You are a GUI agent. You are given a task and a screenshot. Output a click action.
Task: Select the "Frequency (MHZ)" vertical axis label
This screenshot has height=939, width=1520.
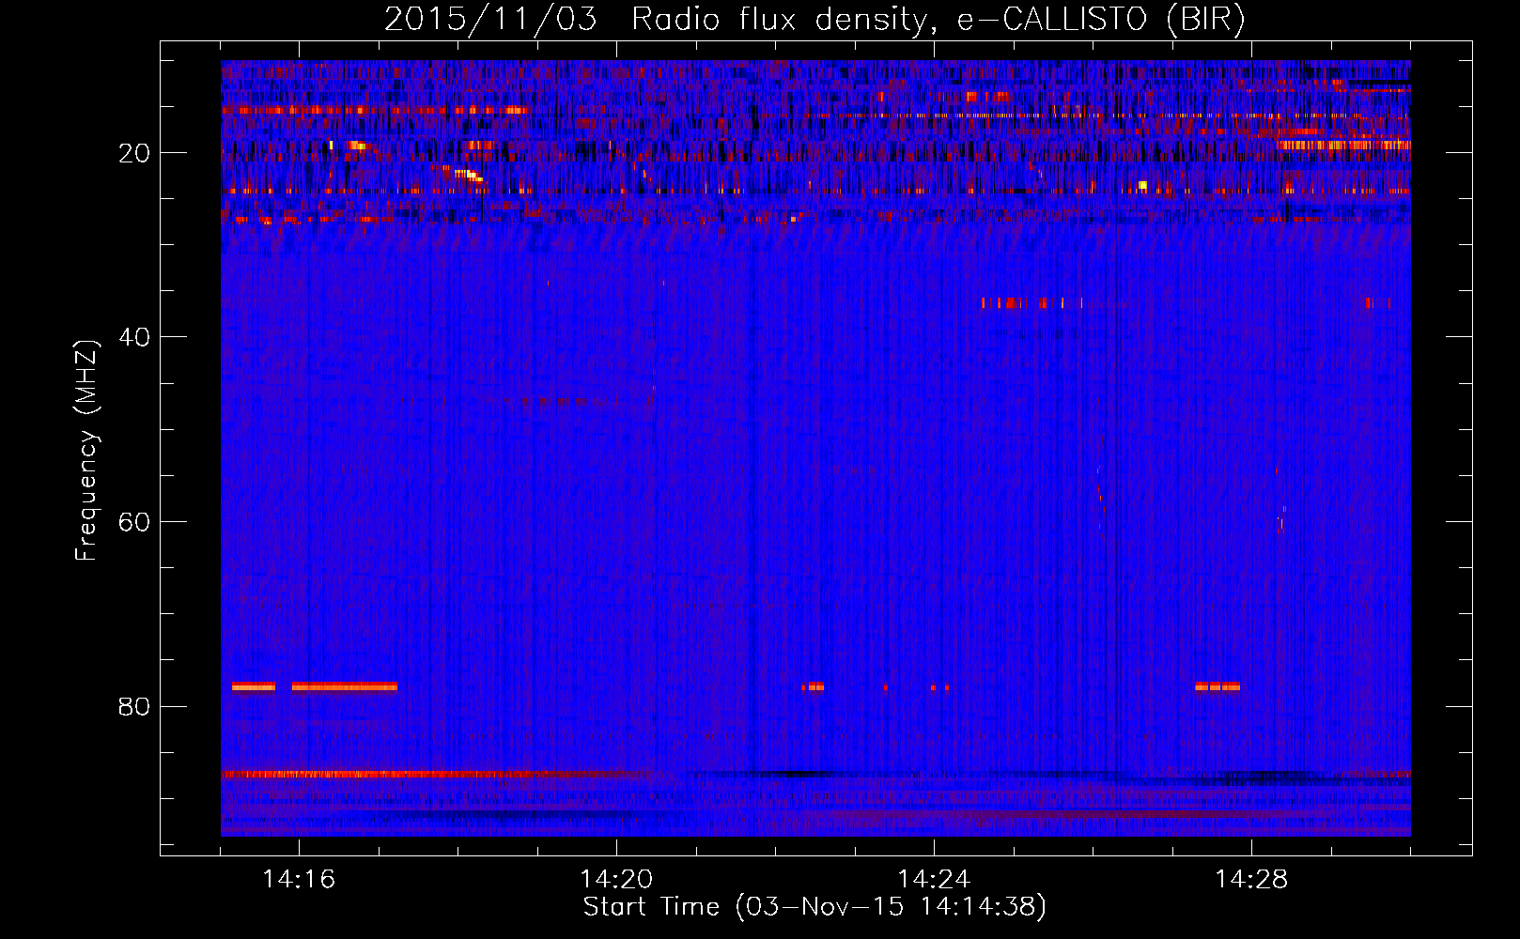(x=85, y=451)
